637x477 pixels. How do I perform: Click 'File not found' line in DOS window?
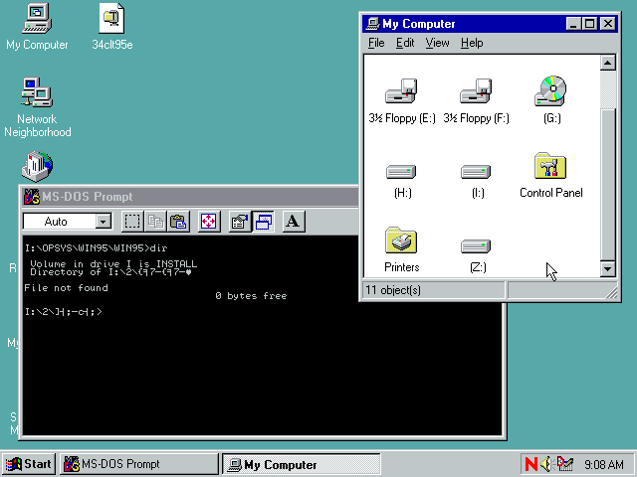click(x=66, y=288)
